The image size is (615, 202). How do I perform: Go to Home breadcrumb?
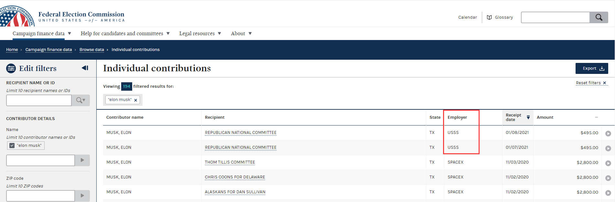click(x=12, y=50)
